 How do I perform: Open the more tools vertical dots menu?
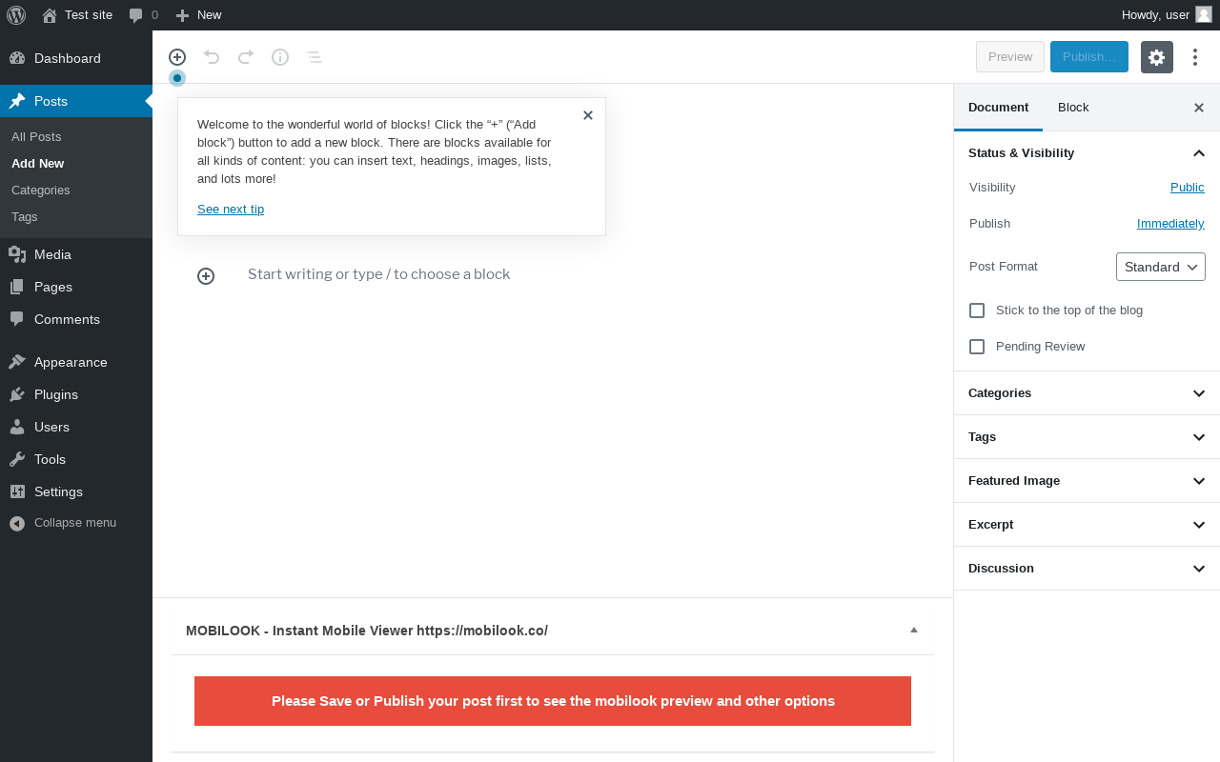click(x=1195, y=57)
